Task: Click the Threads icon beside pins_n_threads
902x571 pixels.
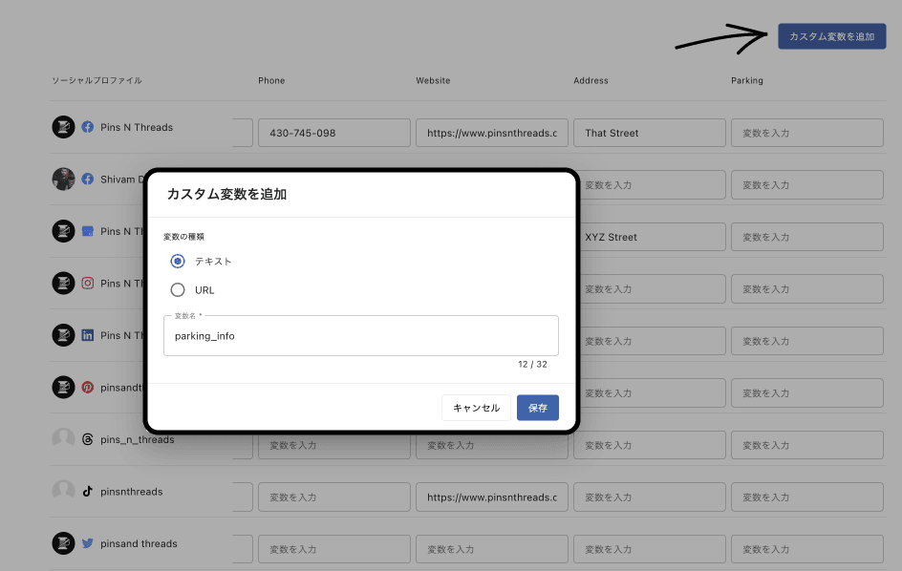Action: click(88, 440)
